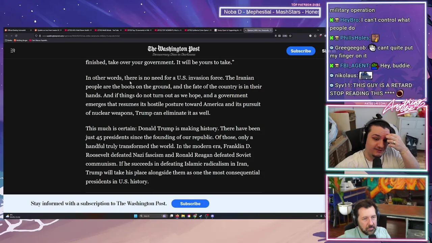Click Greegeegob username in chat
The width and height of the screenshot is (432, 243).
pyautogui.click(x=351, y=48)
